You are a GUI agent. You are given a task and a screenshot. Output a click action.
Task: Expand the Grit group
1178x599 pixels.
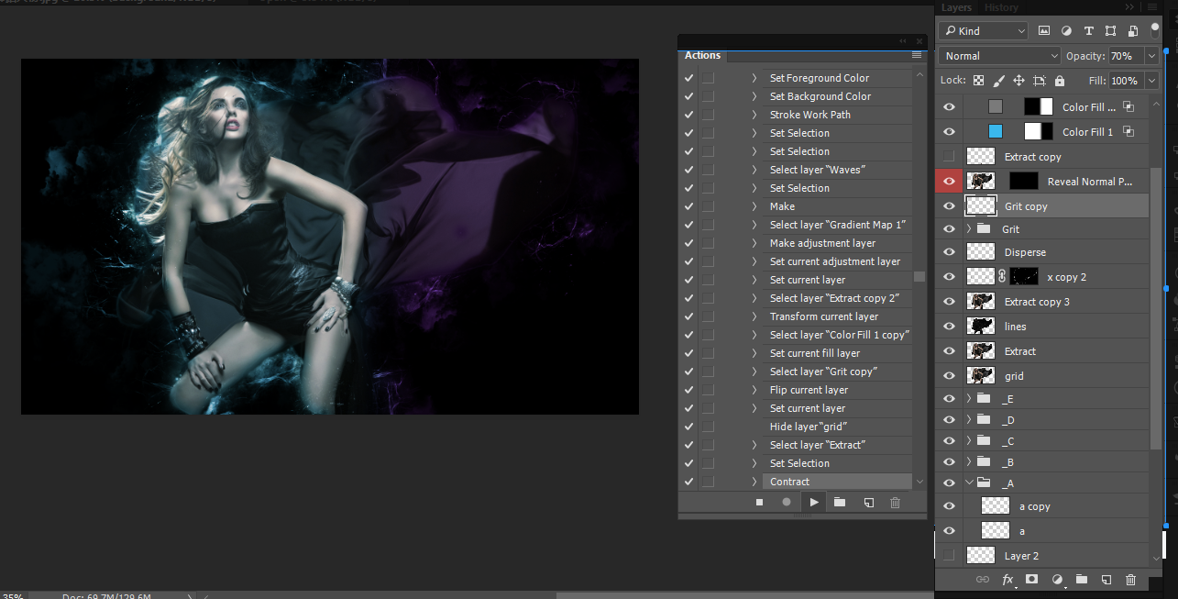[x=969, y=228]
